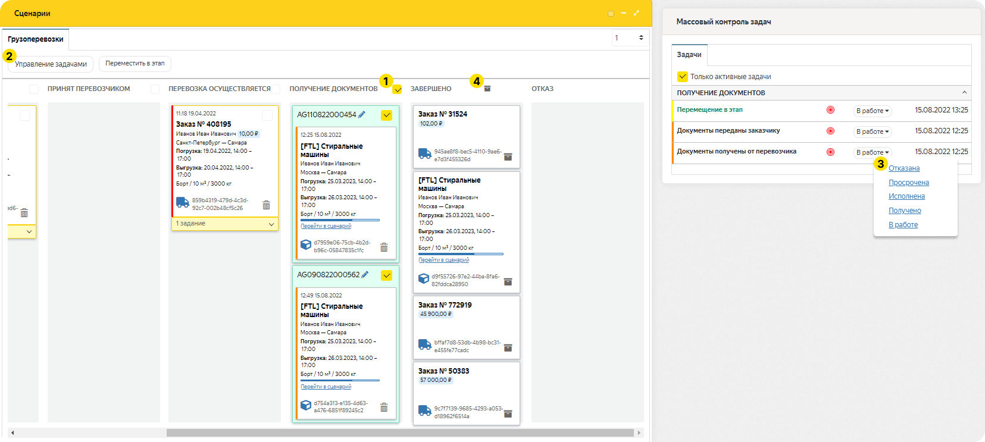The width and height of the screenshot is (985, 442).
Task: Toggle ПОЛУЧЕНИЕ ДОКУМЕНТОВ column select-all checkbox
Action: tap(398, 89)
